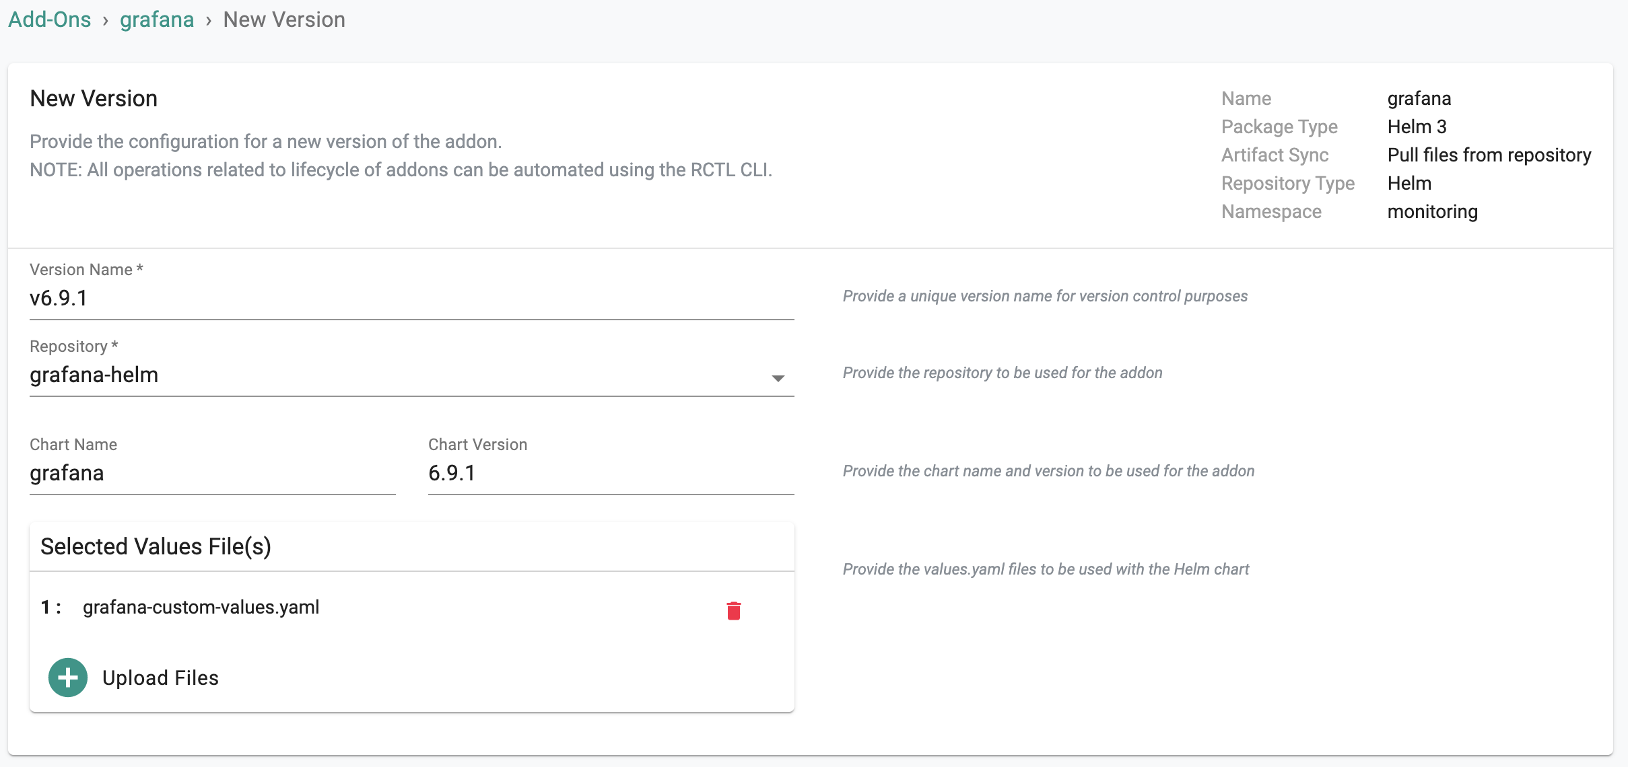Image resolution: width=1628 pixels, height=767 pixels.
Task: Click the hint about unique version name
Action: 1045,297
